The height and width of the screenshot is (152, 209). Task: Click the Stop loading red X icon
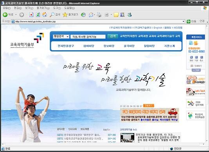31,15
